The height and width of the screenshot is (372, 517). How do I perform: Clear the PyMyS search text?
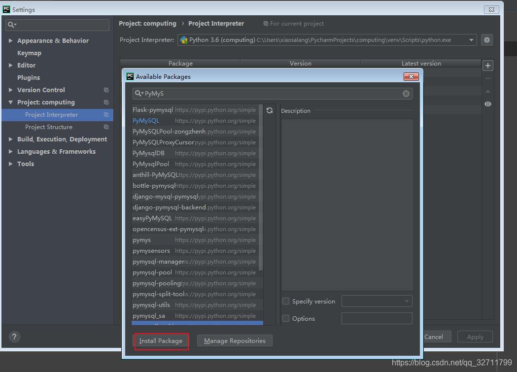click(406, 94)
